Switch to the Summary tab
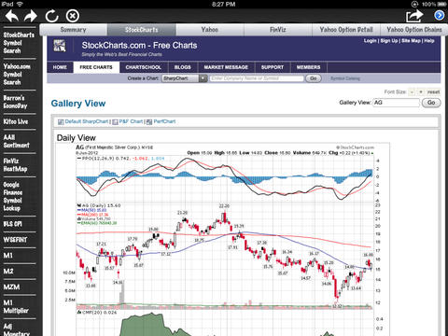 74,30
